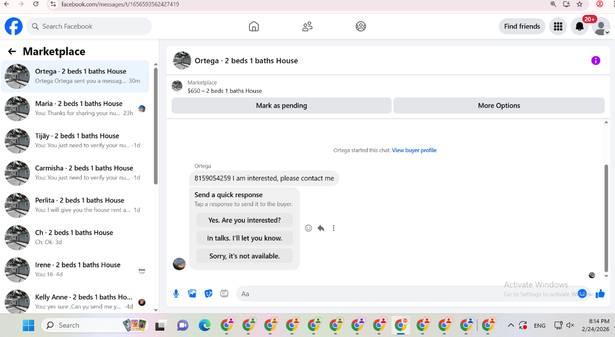Open Maria conversation in chat list
Screen dimensions: 615x337
[75, 108]
